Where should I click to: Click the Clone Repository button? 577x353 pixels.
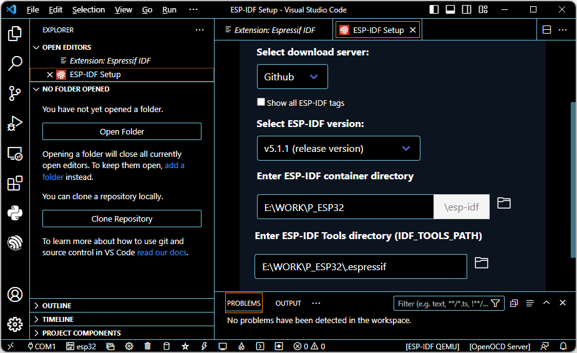point(122,219)
